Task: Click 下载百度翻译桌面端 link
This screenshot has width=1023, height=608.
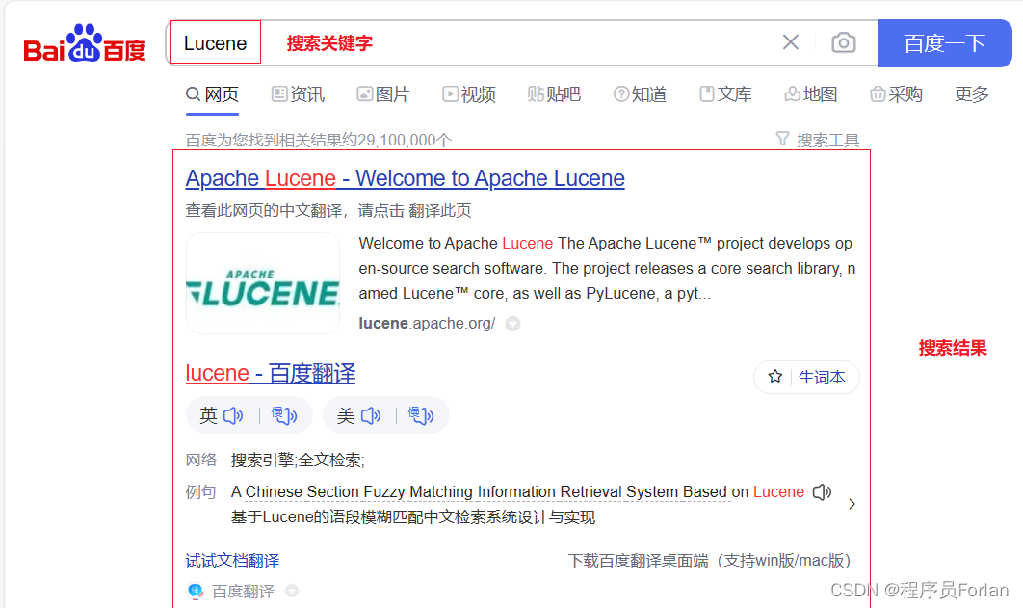Action: 709,561
